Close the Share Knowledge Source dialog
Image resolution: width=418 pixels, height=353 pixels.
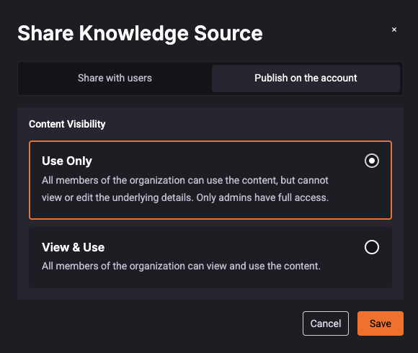(394, 30)
